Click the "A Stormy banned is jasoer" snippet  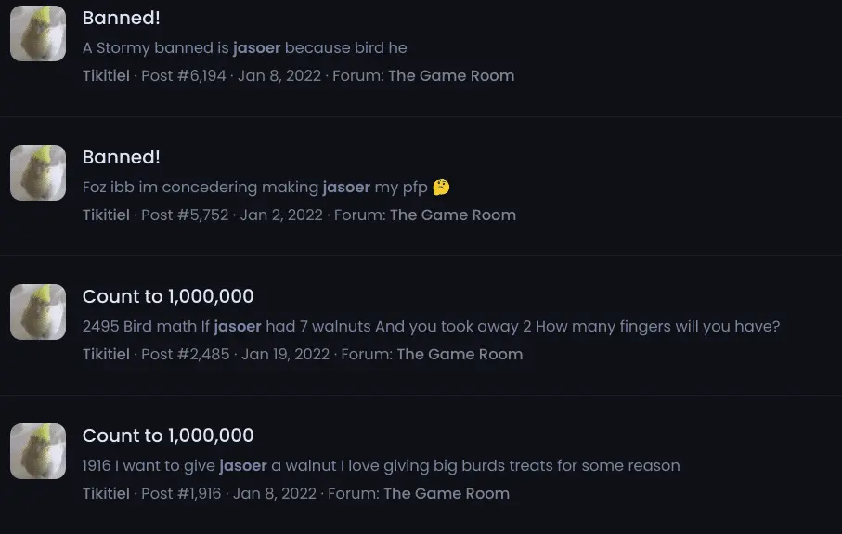coord(244,48)
